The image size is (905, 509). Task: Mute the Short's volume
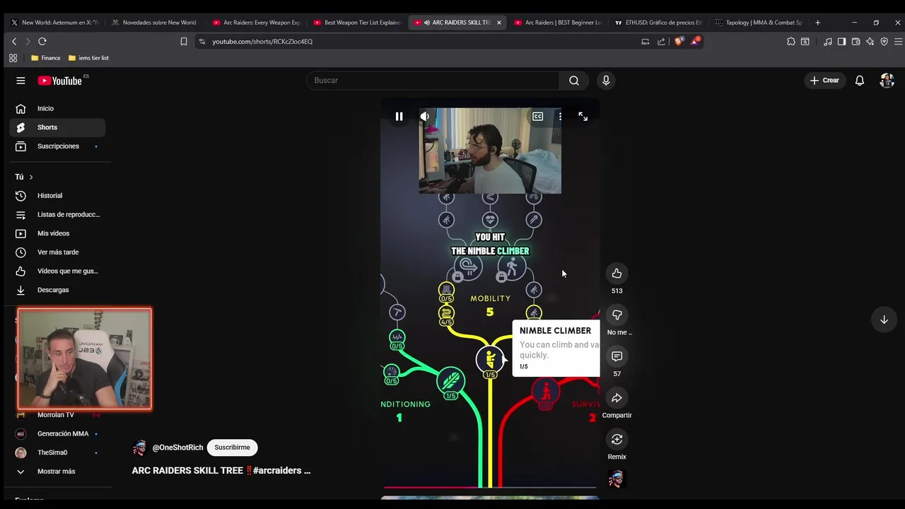click(424, 117)
